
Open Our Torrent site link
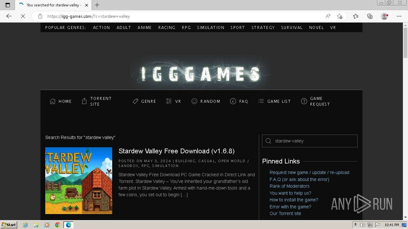[285, 213]
